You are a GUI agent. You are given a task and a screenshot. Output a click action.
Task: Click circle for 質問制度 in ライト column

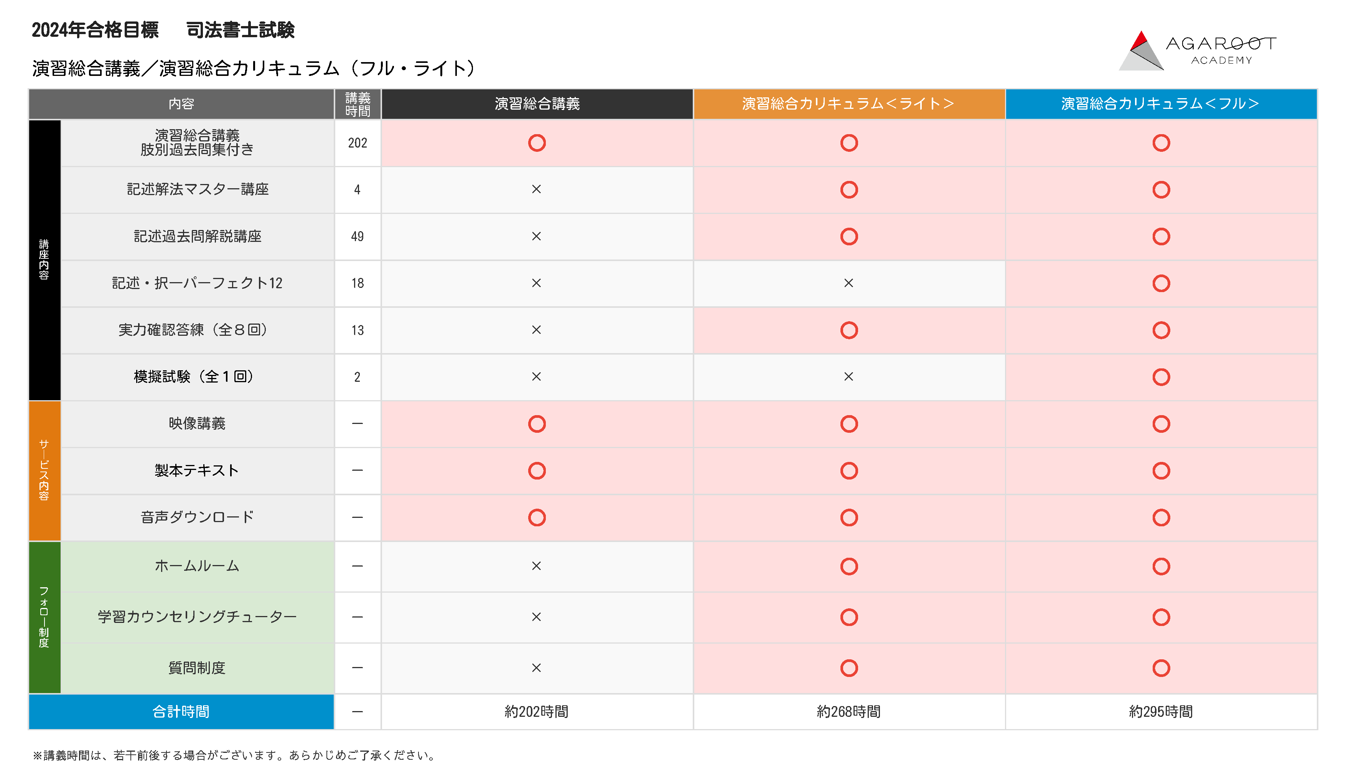848,668
